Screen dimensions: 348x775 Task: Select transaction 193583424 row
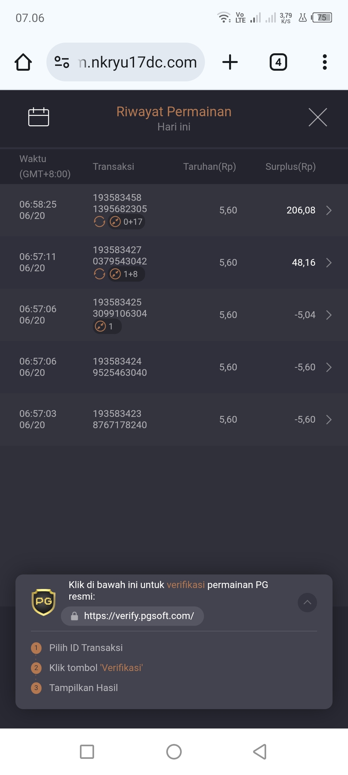(x=174, y=367)
